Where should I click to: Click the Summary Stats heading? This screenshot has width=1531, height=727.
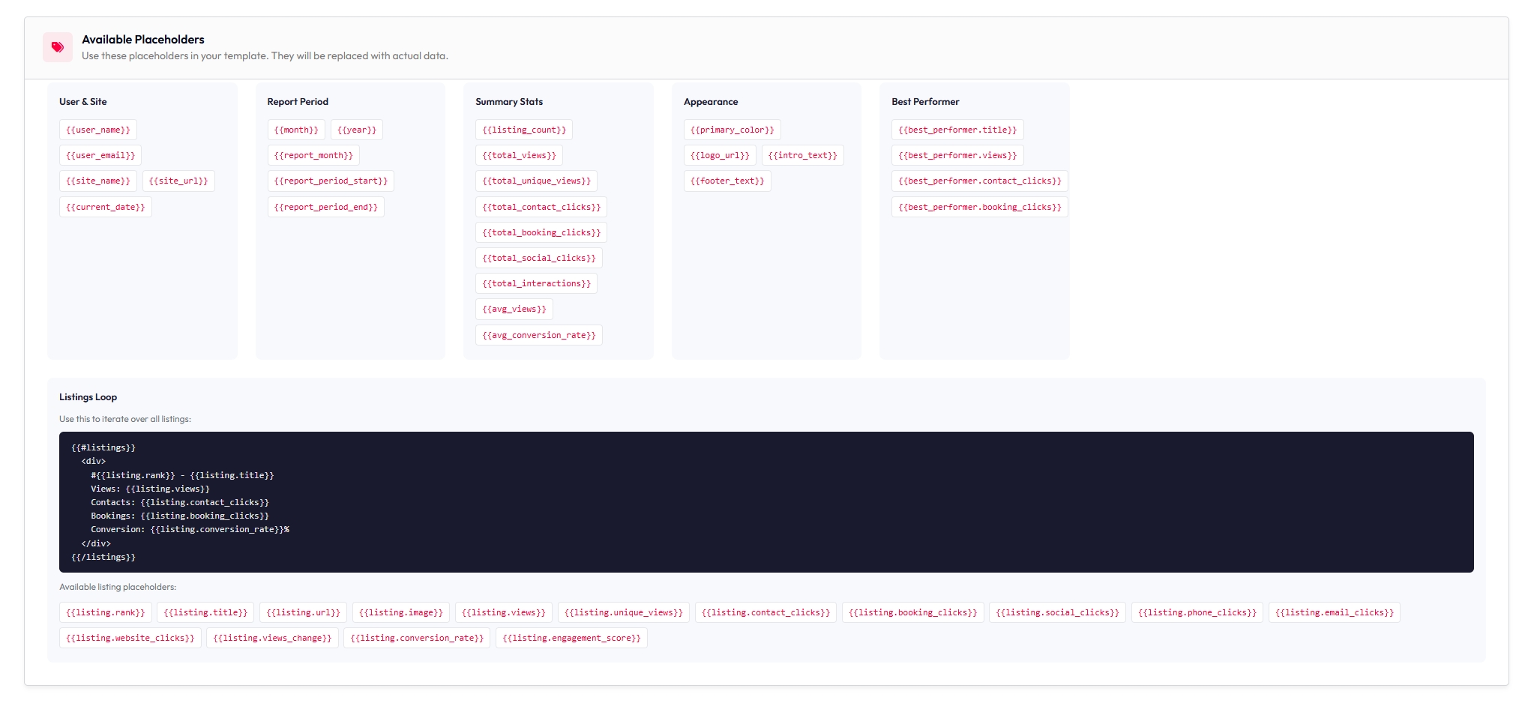pyautogui.click(x=509, y=102)
